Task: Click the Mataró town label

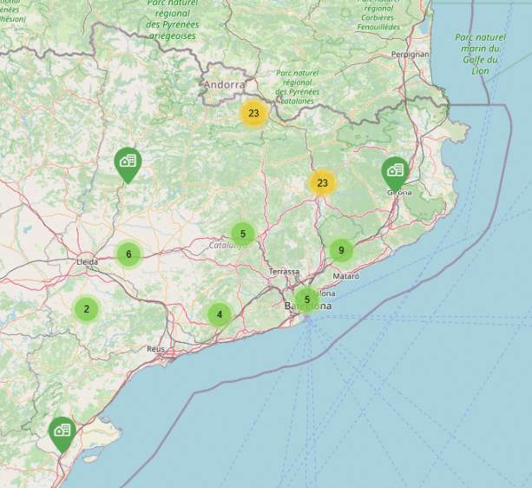Action: (x=345, y=275)
